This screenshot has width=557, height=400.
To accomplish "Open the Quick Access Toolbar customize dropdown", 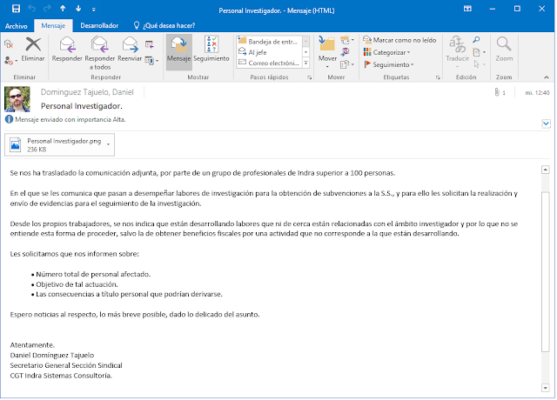I will (93, 10).
